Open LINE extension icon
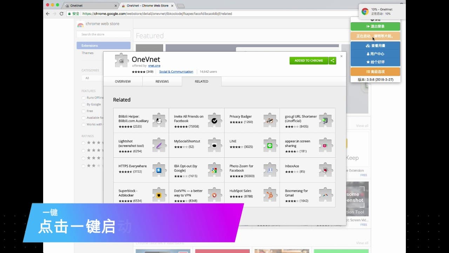Image resolution: width=449 pixels, height=253 pixels. (x=270, y=145)
